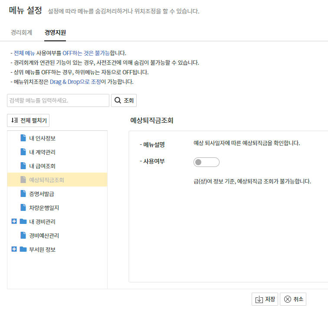
Task: Select 경비예산관리 in the menu tree
Action: point(44,236)
